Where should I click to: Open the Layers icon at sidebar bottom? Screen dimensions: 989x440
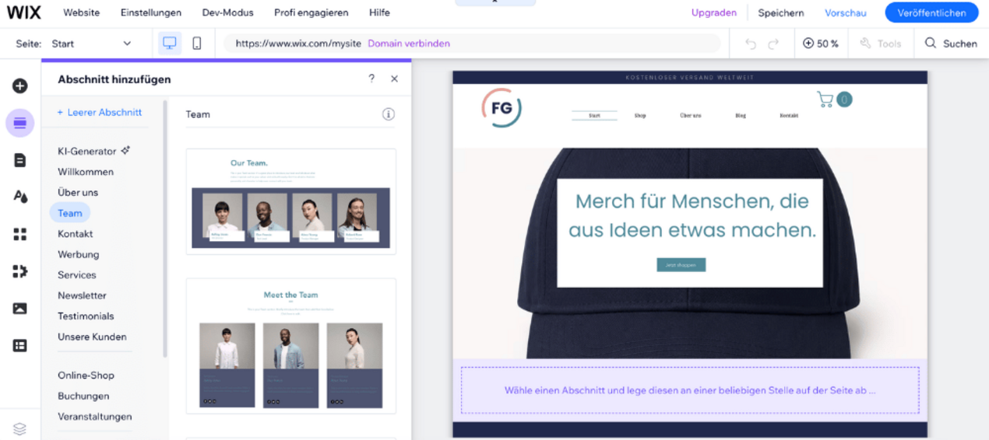(x=20, y=428)
